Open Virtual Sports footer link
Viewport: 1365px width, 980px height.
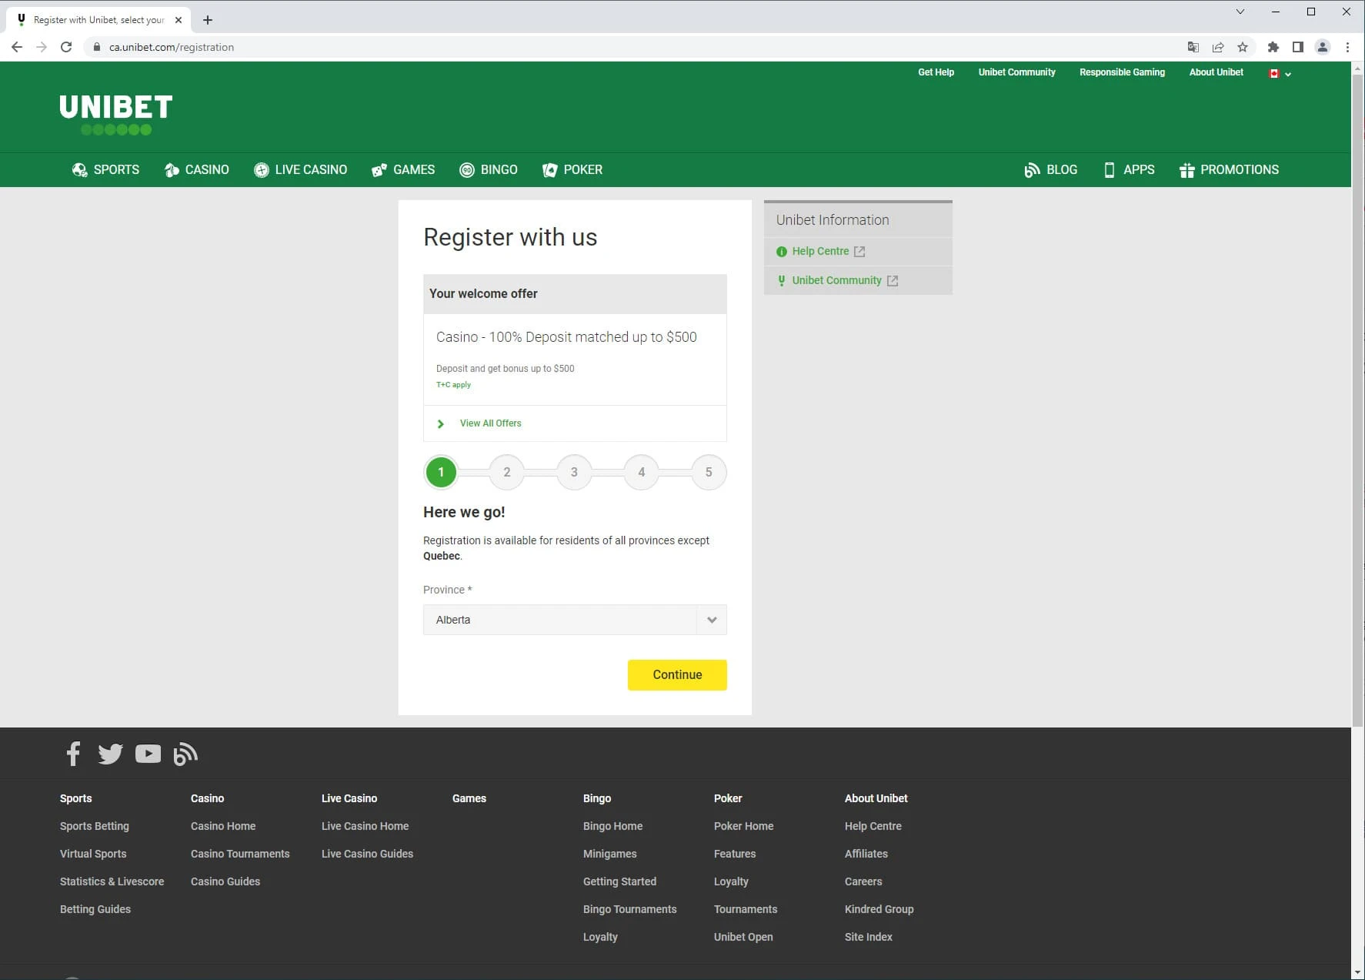coord(93,854)
